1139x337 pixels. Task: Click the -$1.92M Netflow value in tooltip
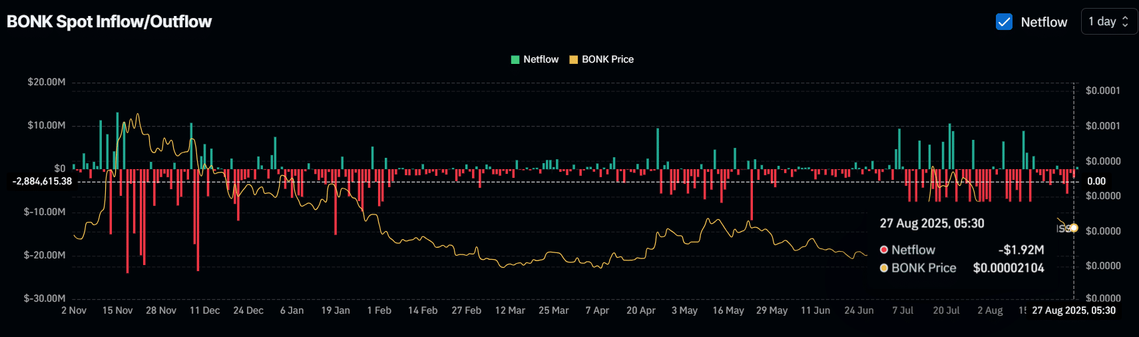[x=1021, y=250]
